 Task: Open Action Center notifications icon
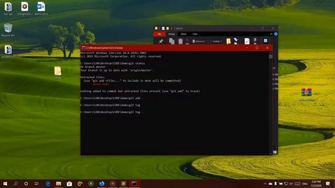tap(328, 183)
